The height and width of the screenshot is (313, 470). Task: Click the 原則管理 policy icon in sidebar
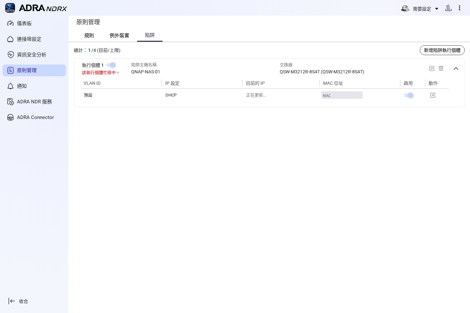coord(10,70)
